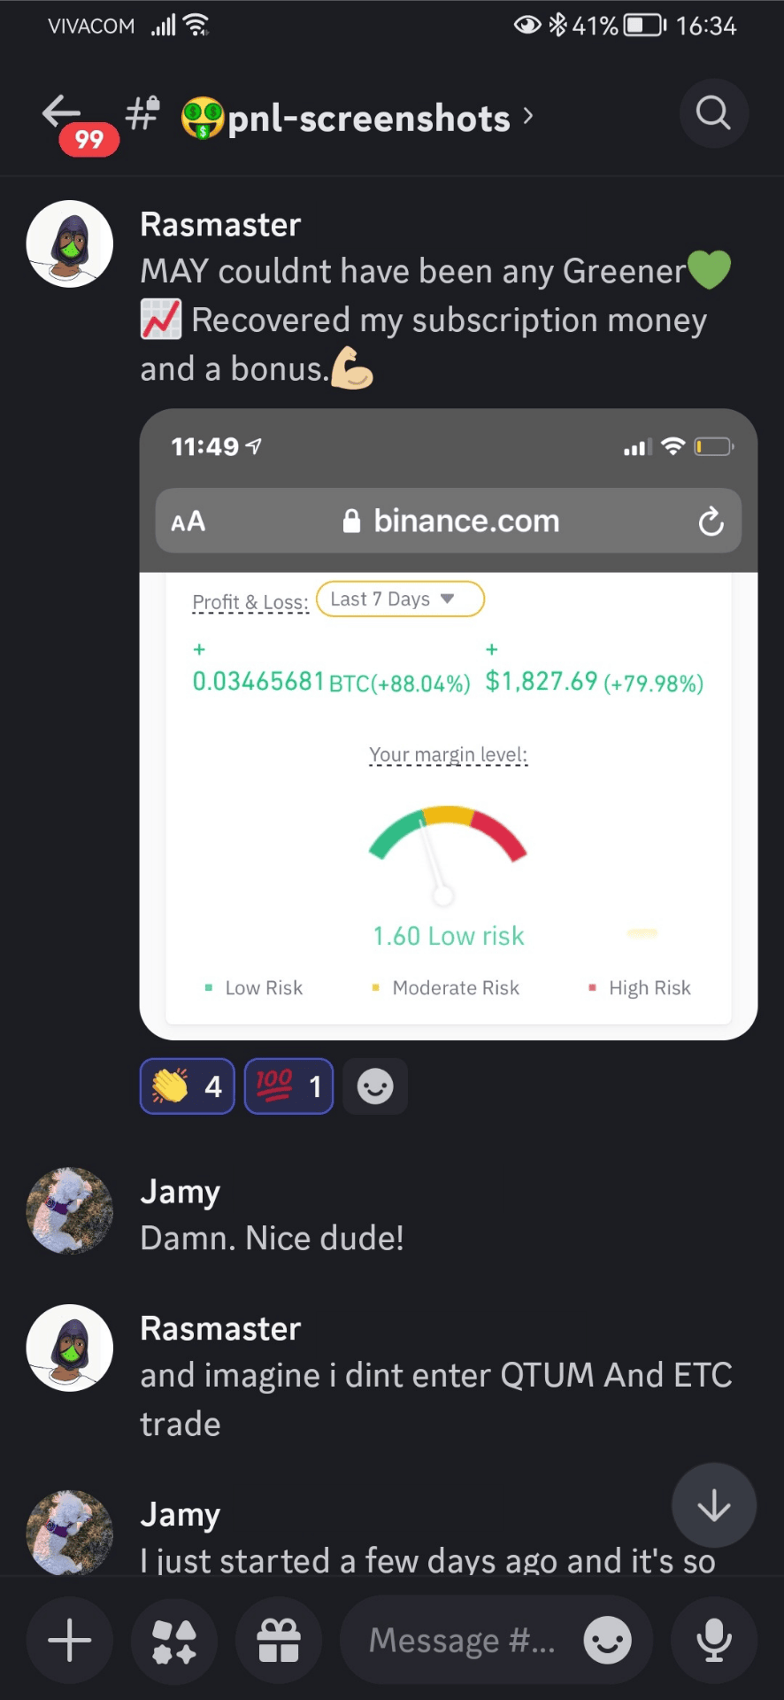Open the threads hashtag icon
The height and width of the screenshot is (1700, 784).
pos(142,113)
